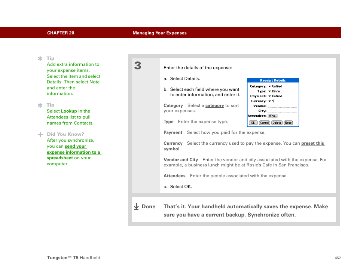The width and height of the screenshot is (357, 276).
Task: Open the category link in Category description
Action: pos(214,105)
